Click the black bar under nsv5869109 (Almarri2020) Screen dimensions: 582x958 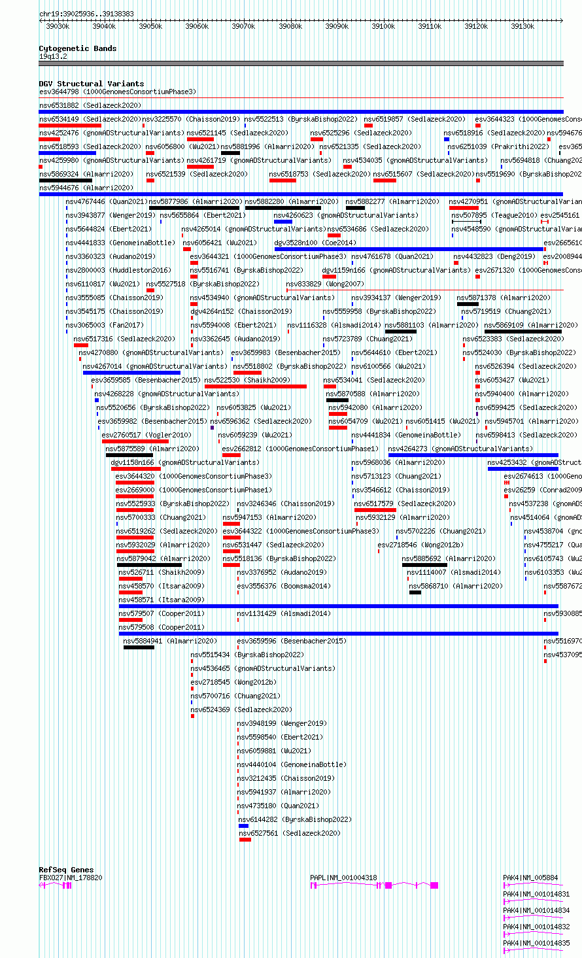point(523,332)
